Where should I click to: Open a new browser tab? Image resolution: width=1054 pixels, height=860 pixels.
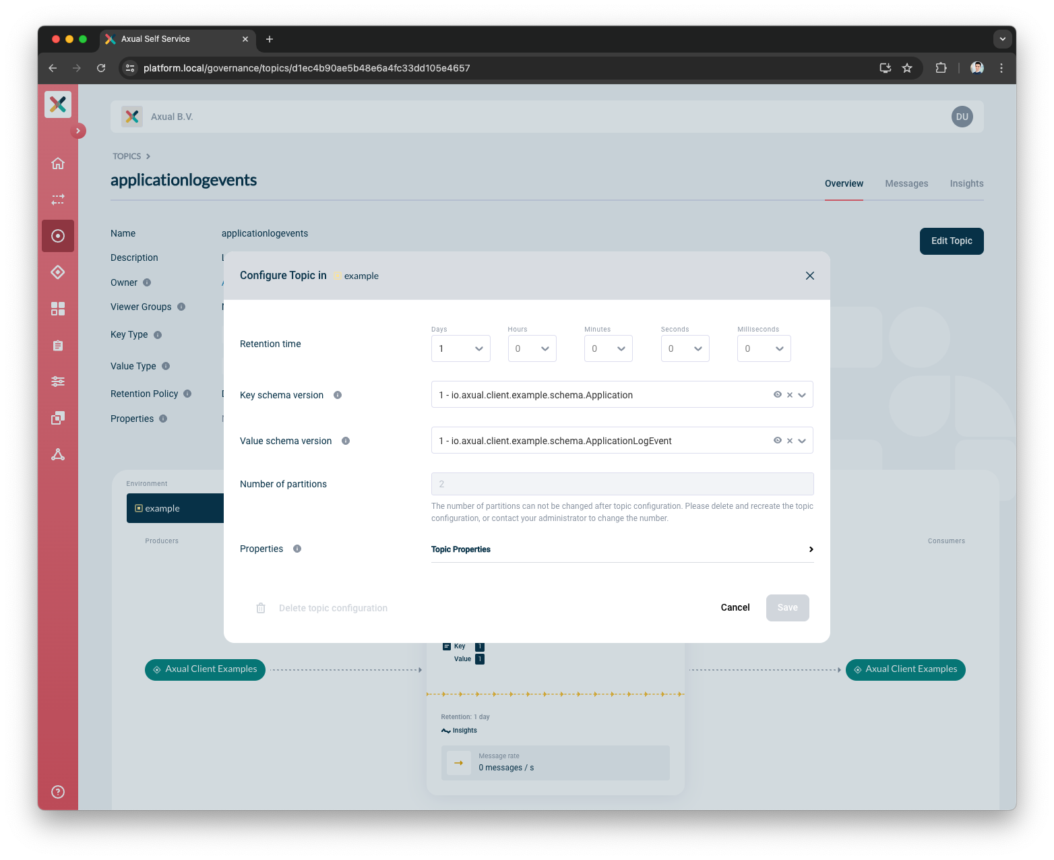point(270,39)
